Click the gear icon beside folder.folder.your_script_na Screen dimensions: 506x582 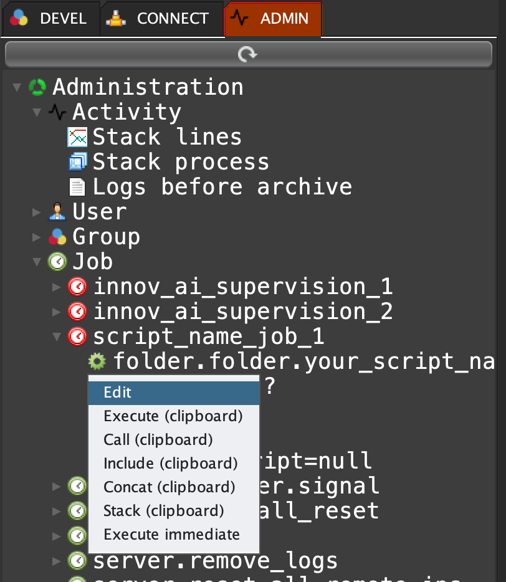[x=97, y=361]
